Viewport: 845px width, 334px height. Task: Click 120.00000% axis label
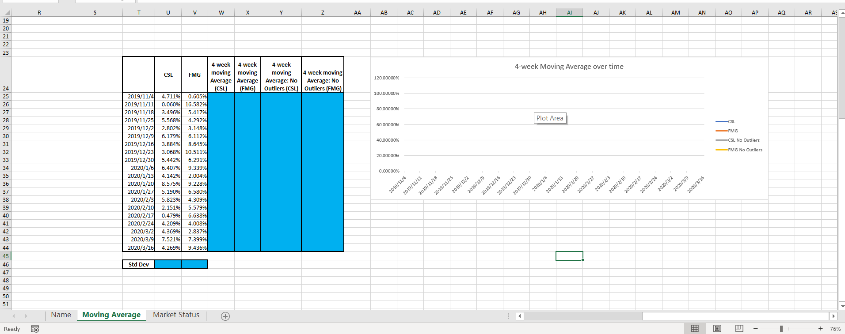point(386,78)
